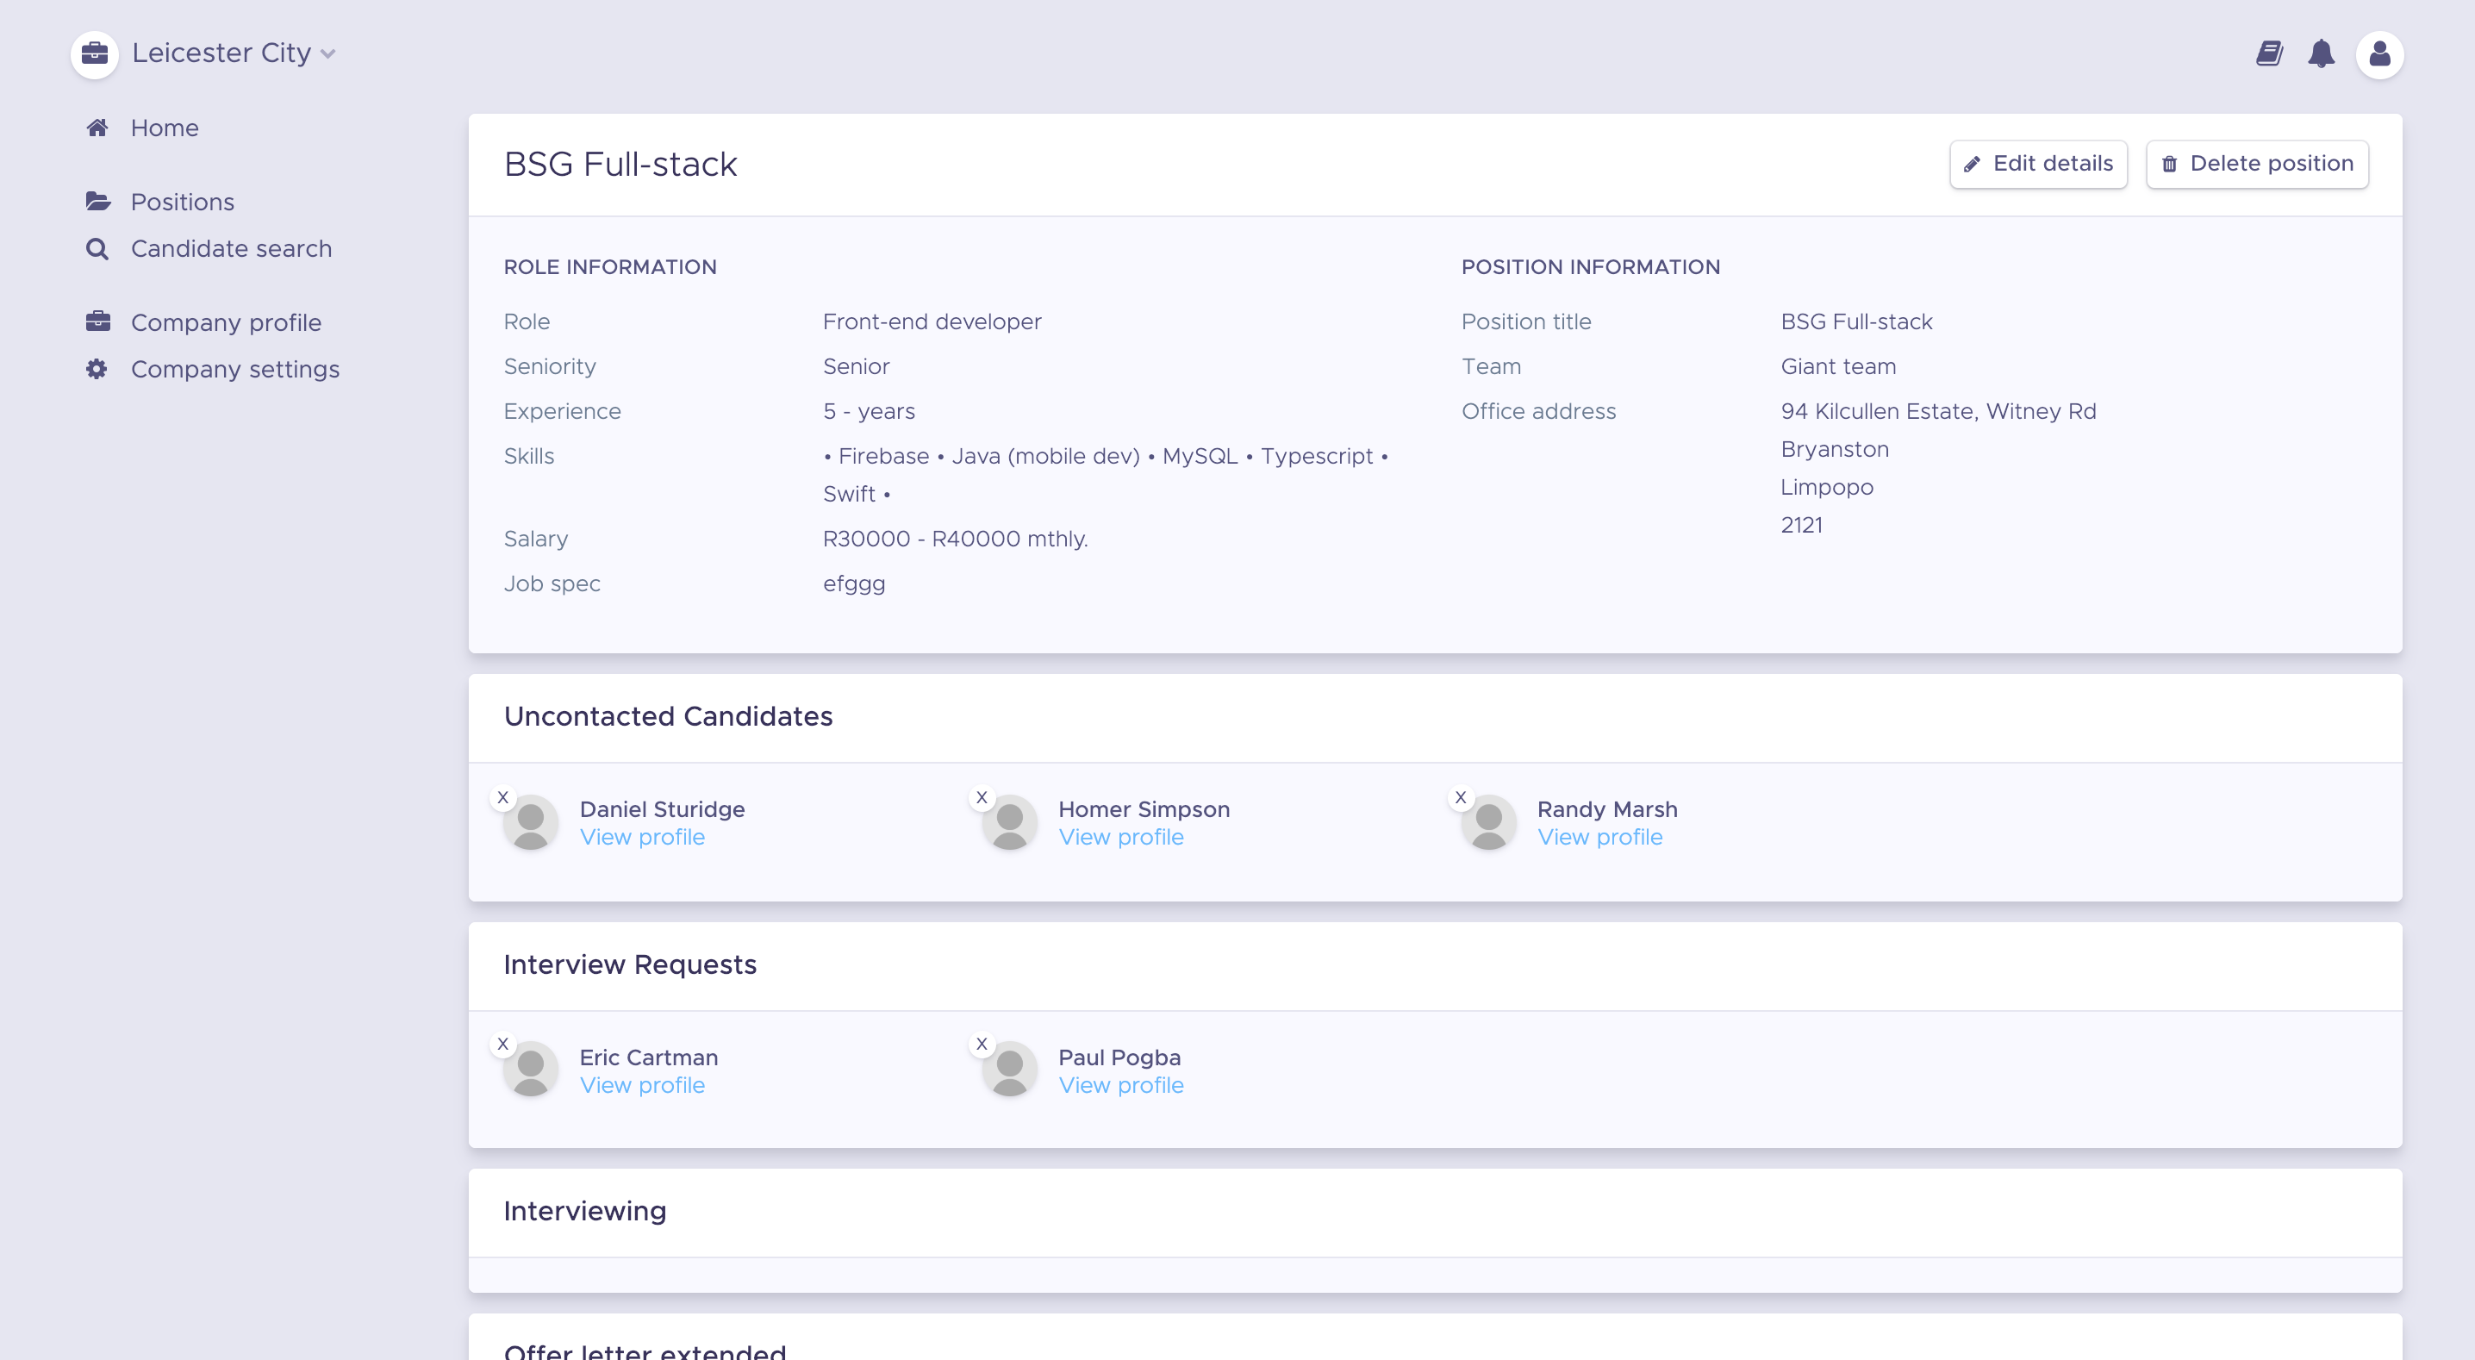The image size is (2475, 1360).
Task: Click the Edit details button
Action: click(2038, 165)
